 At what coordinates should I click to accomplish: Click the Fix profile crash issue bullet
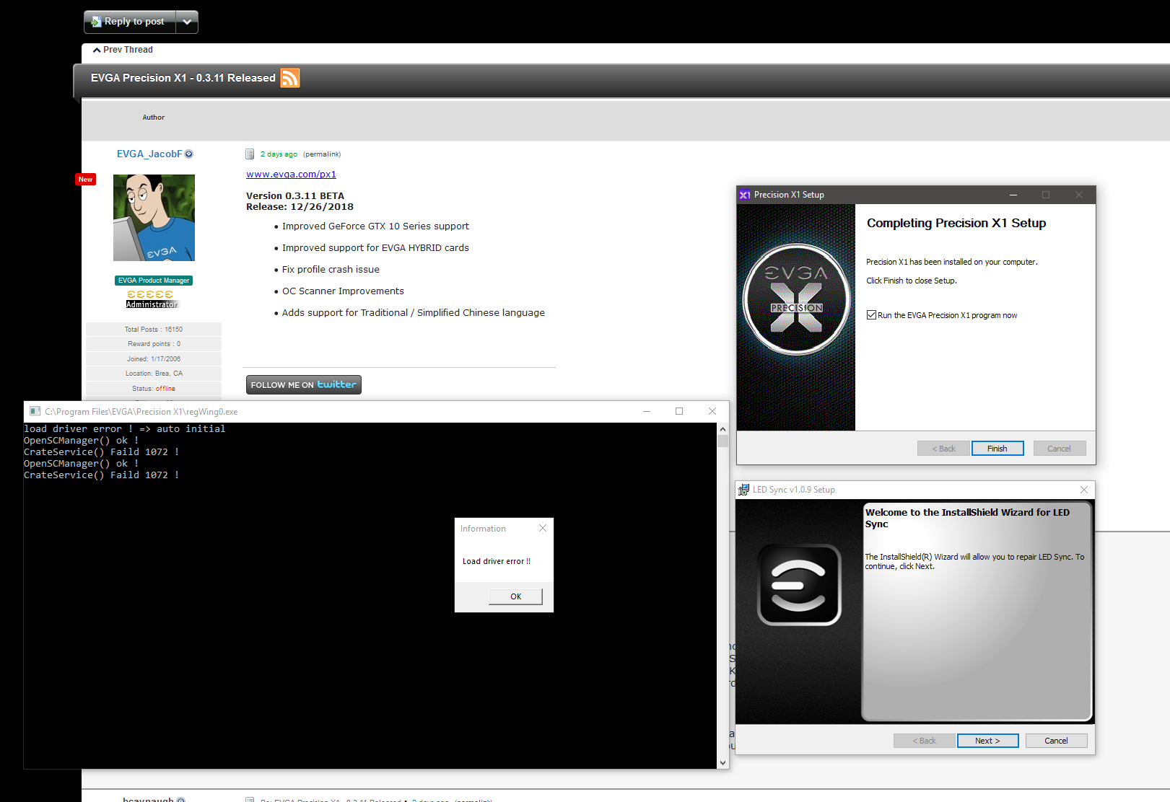(331, 270)
